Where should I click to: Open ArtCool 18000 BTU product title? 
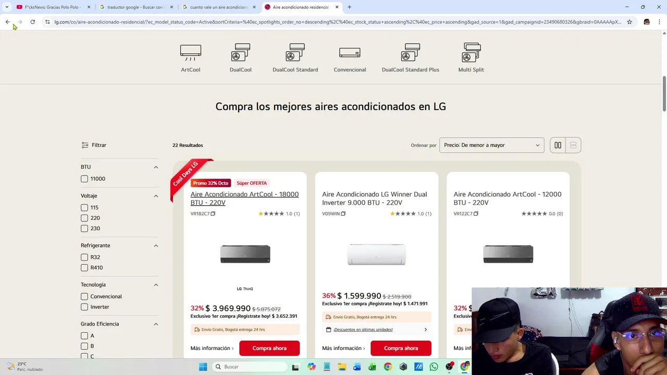tap(244, 198)
